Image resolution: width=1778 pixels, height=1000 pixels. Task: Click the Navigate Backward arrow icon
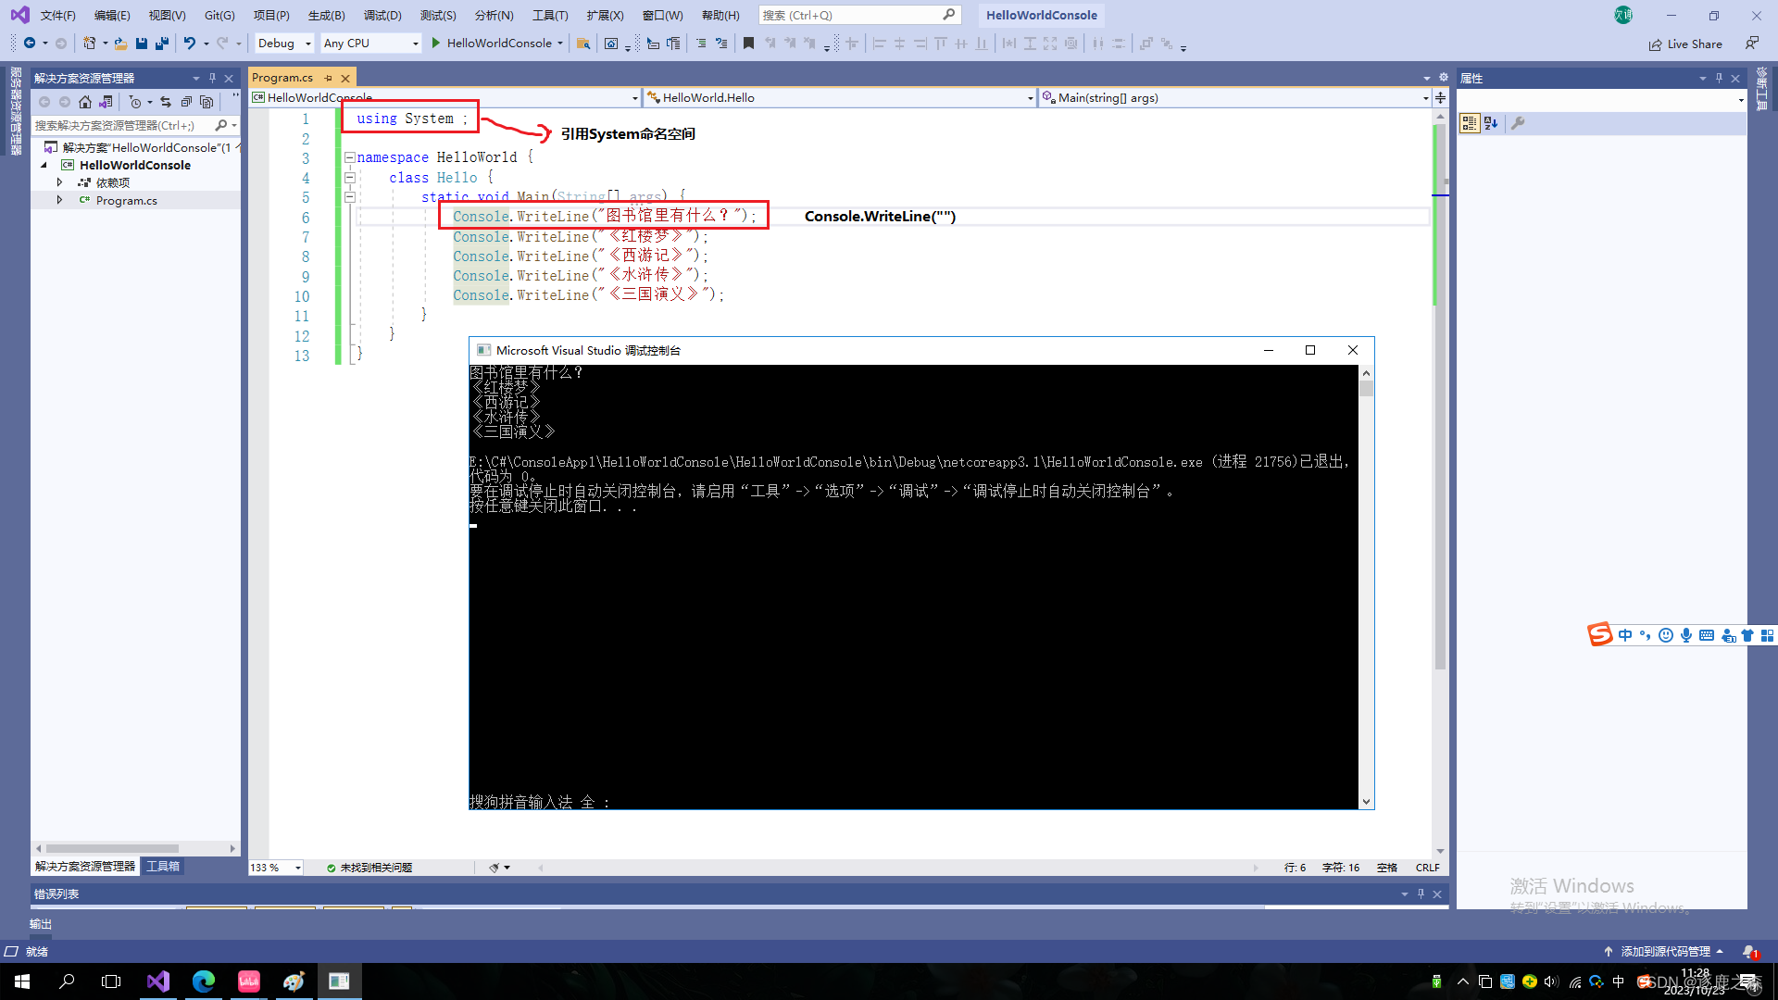[30, 43]
